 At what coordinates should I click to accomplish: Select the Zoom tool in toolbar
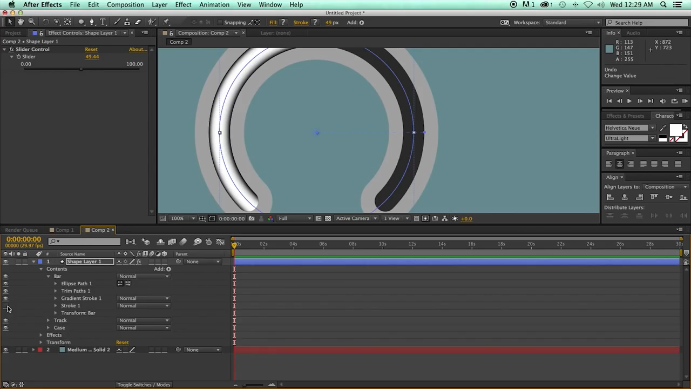[31, 22]
